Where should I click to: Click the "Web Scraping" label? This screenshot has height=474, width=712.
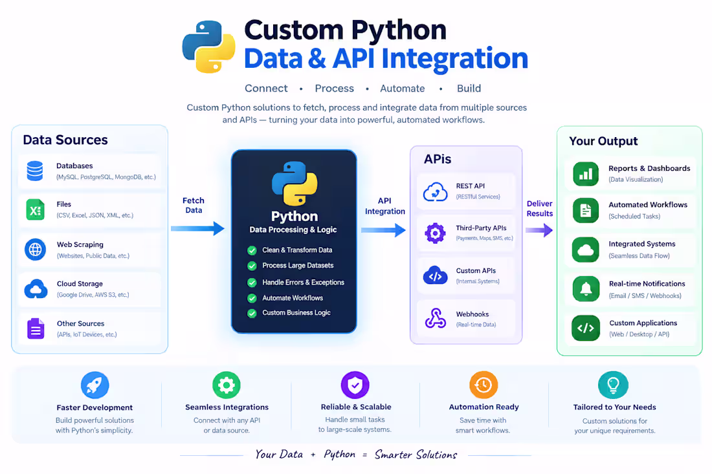[80, 244]
